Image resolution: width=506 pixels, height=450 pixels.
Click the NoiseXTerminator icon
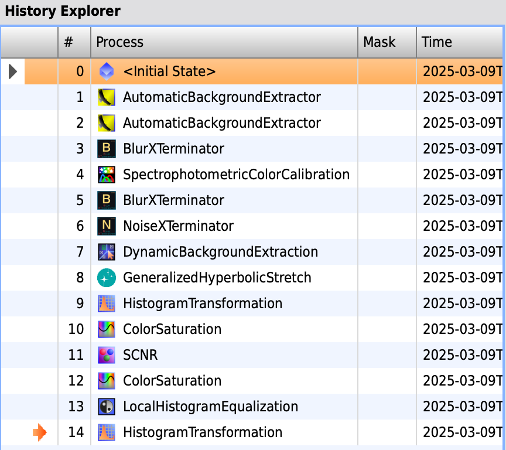pos(107,226)
